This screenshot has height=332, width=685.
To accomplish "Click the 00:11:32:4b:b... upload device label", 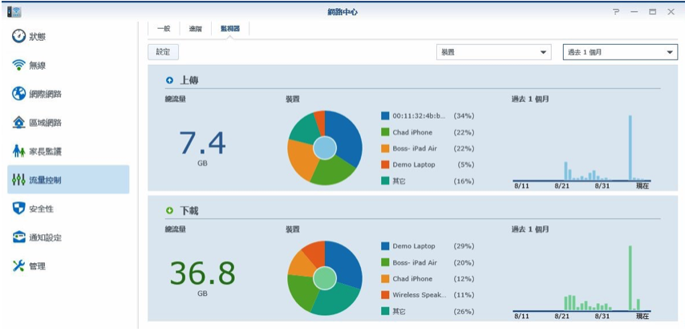I will 419,115.
